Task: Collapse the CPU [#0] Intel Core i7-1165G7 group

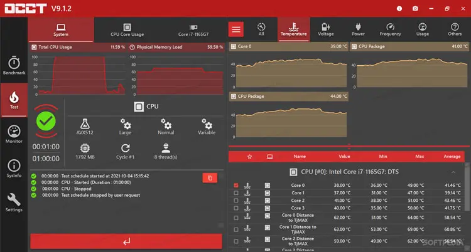Action: (x=453, y=172)
